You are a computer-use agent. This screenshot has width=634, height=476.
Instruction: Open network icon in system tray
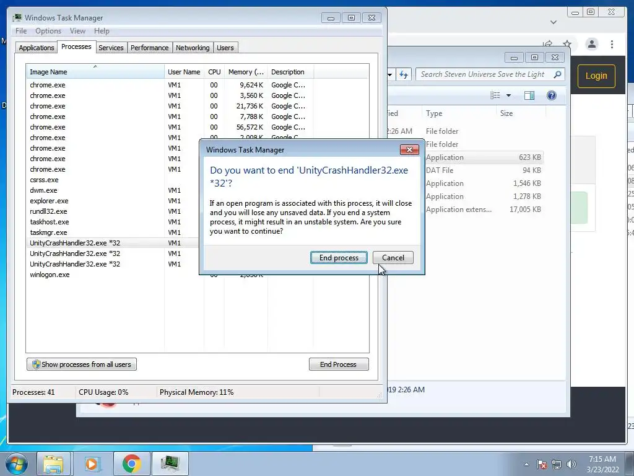(557, 464)
